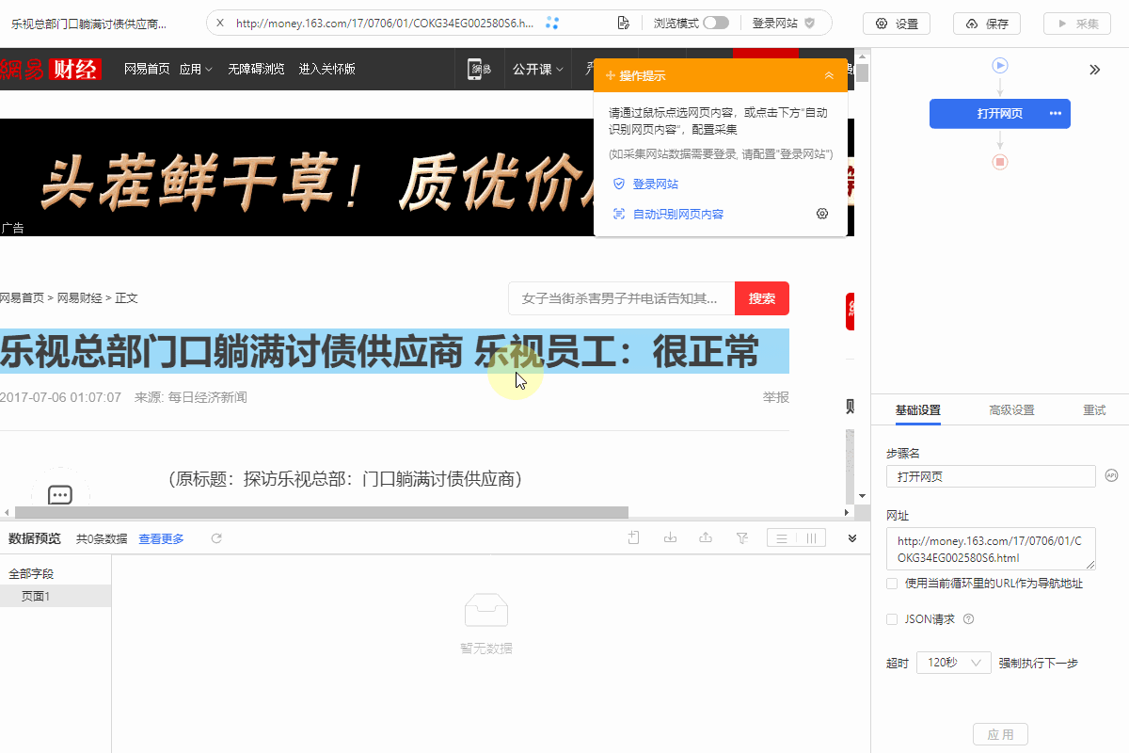1129x753 pixels.
Task: Click 自动识别网页内容 link
Action: tap(677, 215)
